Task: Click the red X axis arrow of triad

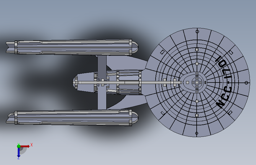Action: 25,146
